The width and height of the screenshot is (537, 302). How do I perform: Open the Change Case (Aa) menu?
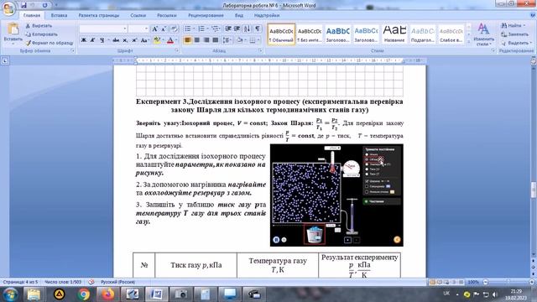click(144, 40)
